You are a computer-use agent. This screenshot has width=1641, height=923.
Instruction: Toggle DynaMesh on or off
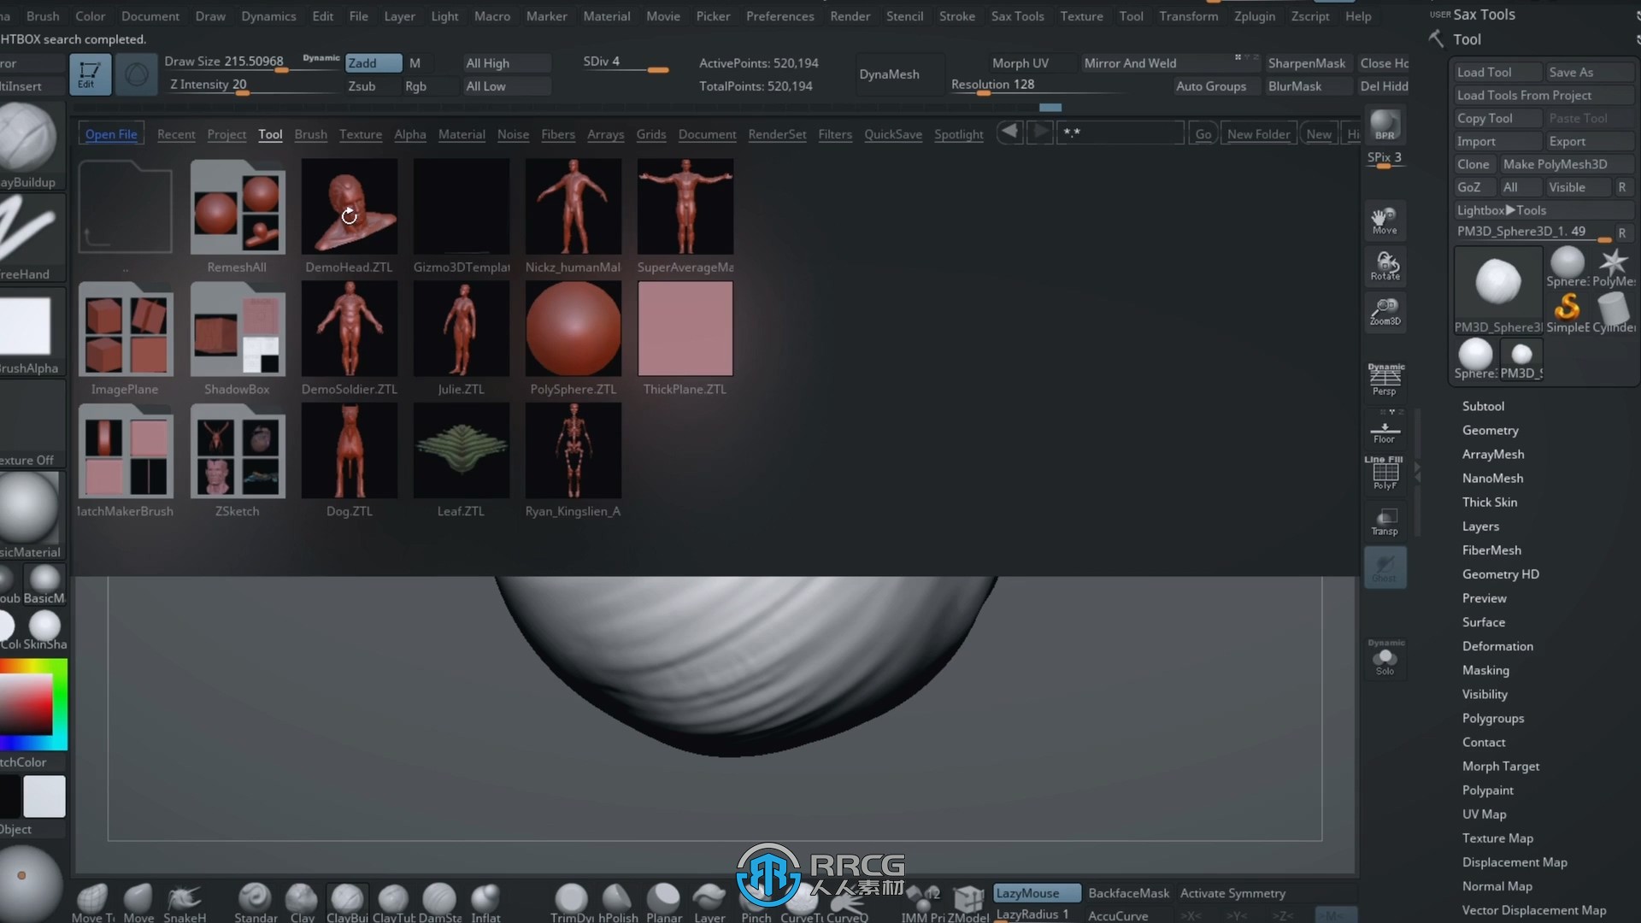click(889, 73)
